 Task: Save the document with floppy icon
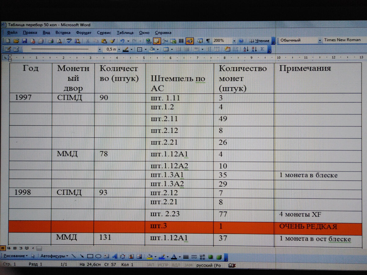24,41
